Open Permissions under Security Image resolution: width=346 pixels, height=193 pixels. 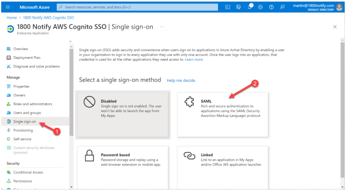click(x=22, y=181)
